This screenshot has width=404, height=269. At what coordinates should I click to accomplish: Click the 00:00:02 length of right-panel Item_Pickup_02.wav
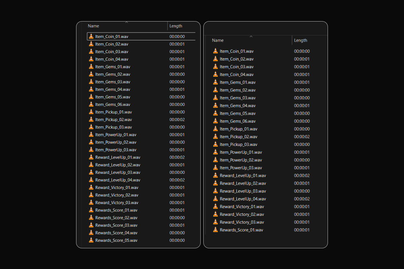tap(302, 137)
